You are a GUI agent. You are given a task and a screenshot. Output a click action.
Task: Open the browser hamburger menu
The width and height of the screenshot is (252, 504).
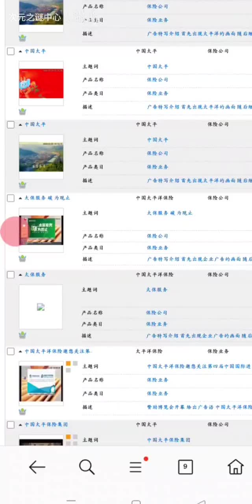(136, 467)
